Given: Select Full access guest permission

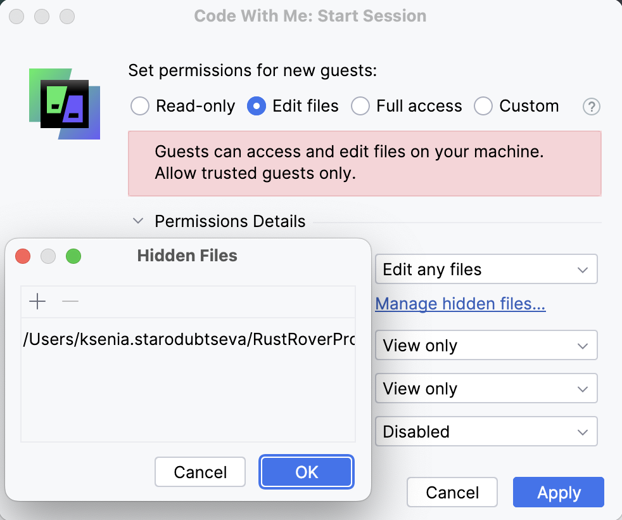Looking at the screenshot, I should click(x=360, y=106).
